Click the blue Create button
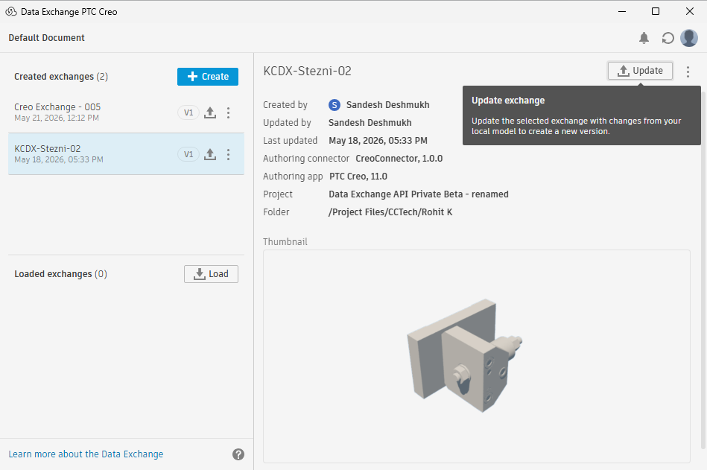 tap(208, 77)
